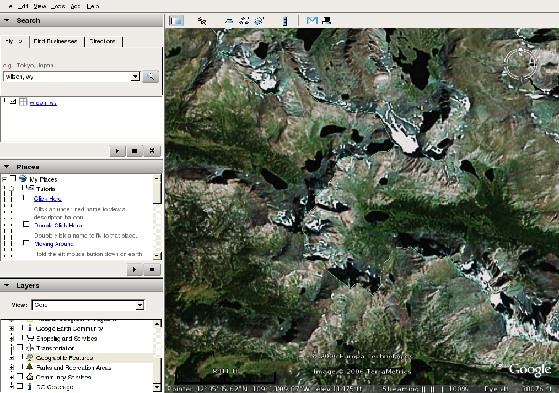Viewport: 559px width, 393px height.
Task: Open the ruler measuring tool
Action: (284, 21)
